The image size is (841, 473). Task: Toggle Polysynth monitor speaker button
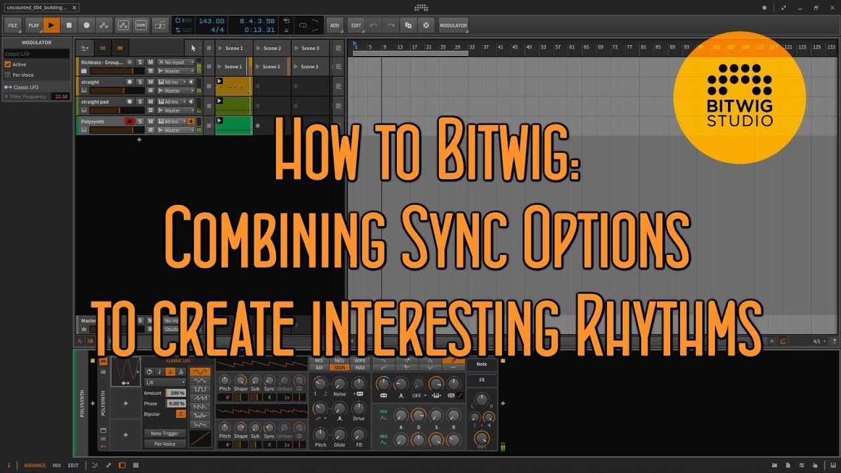[191, 122]
